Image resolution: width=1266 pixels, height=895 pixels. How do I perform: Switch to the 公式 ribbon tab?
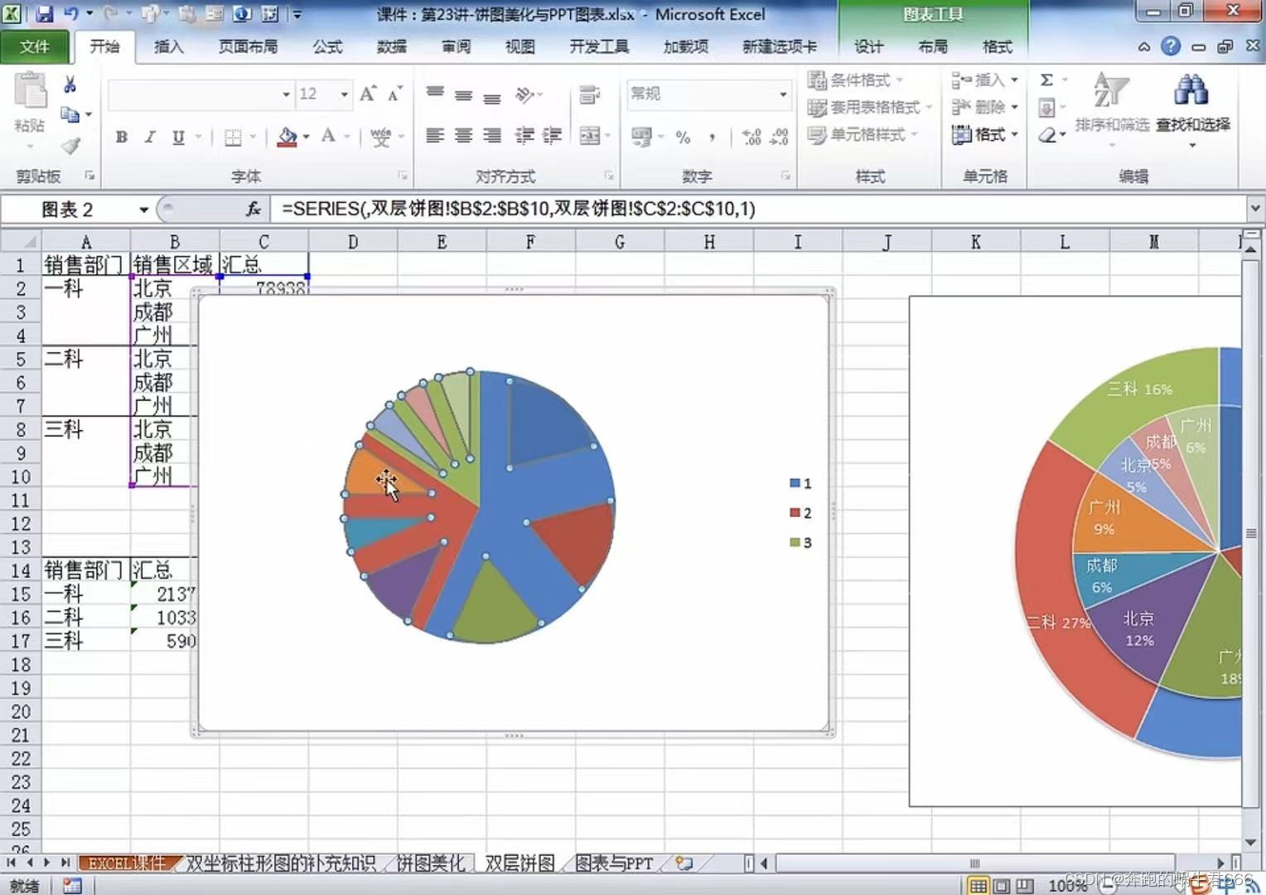(x=327, y=46)
